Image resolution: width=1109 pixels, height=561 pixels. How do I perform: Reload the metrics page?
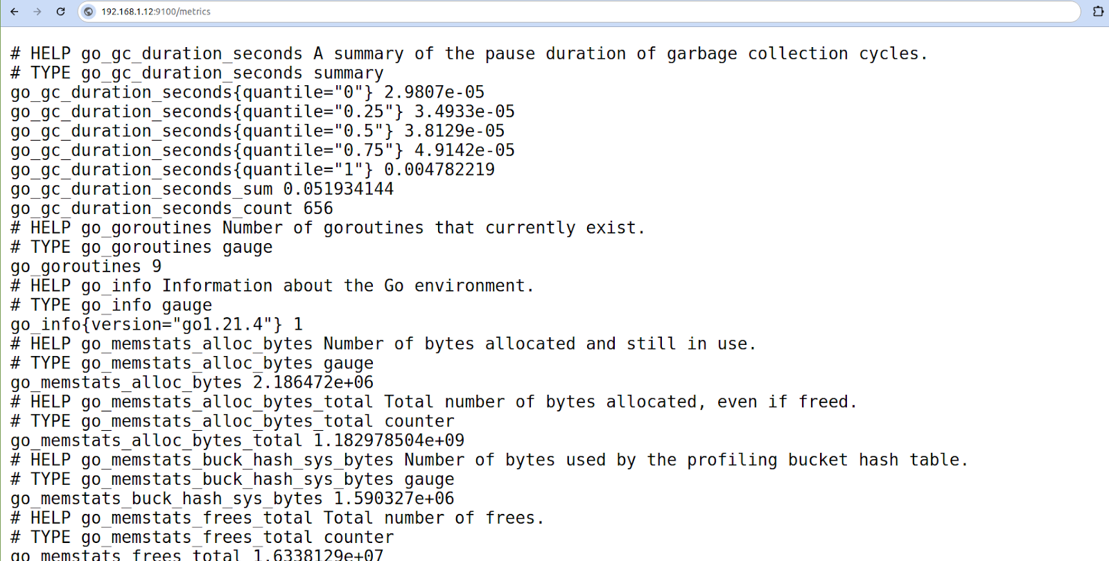60,12
